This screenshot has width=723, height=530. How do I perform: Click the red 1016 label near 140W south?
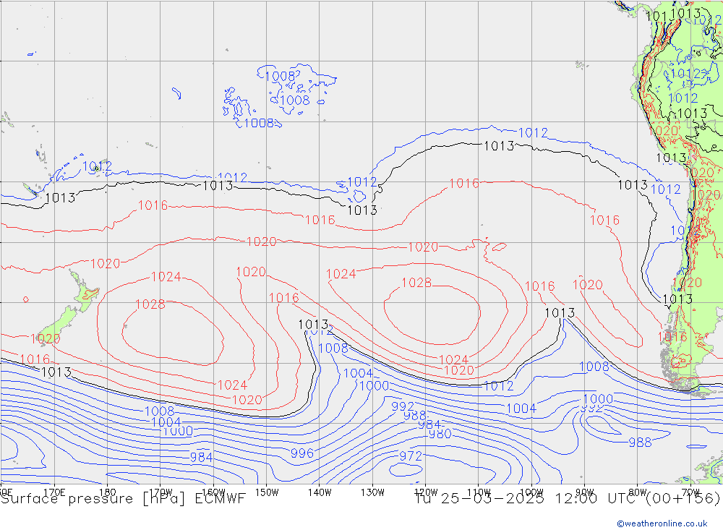pos(283,298)
